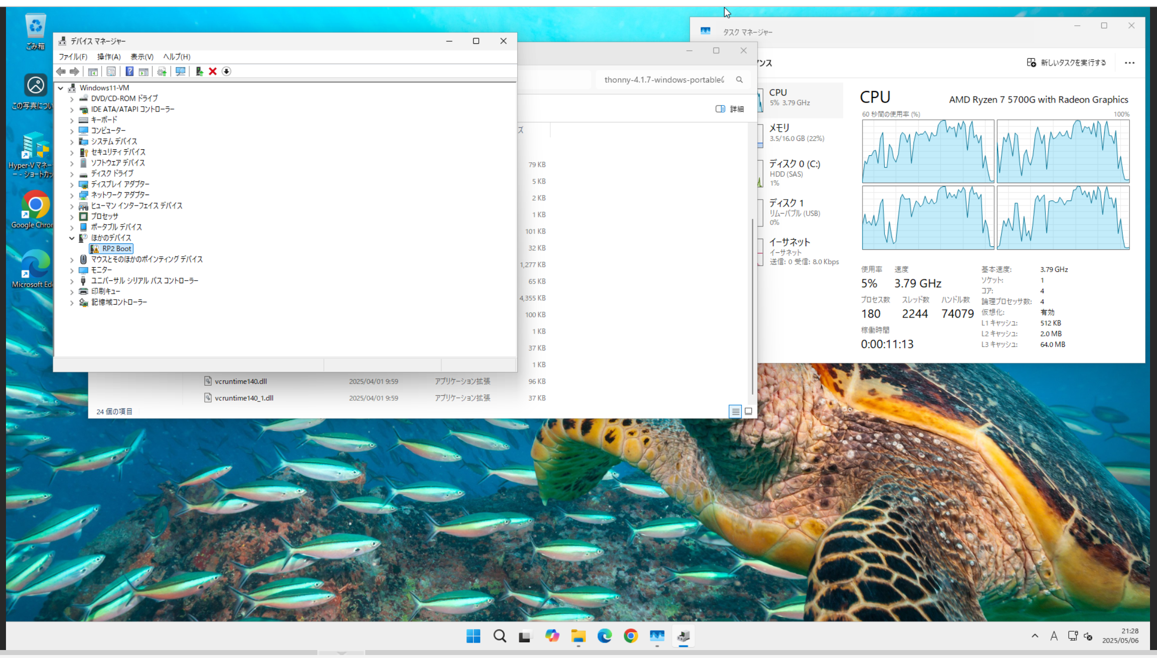Image resolution: width=1157 pixels, height=658 pixels.
Task: Open Task Manager's three-dots more menu
Action: coord(1130,63)
